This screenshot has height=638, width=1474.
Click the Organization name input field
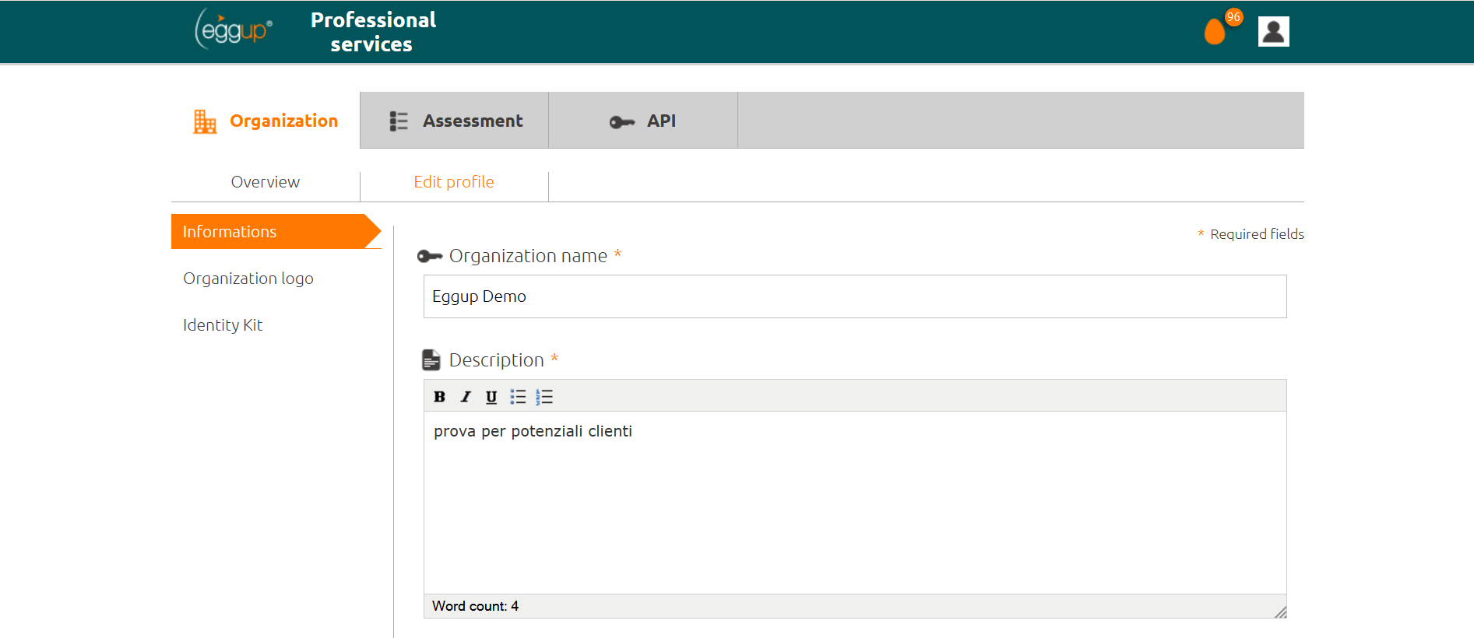(855, 296)
